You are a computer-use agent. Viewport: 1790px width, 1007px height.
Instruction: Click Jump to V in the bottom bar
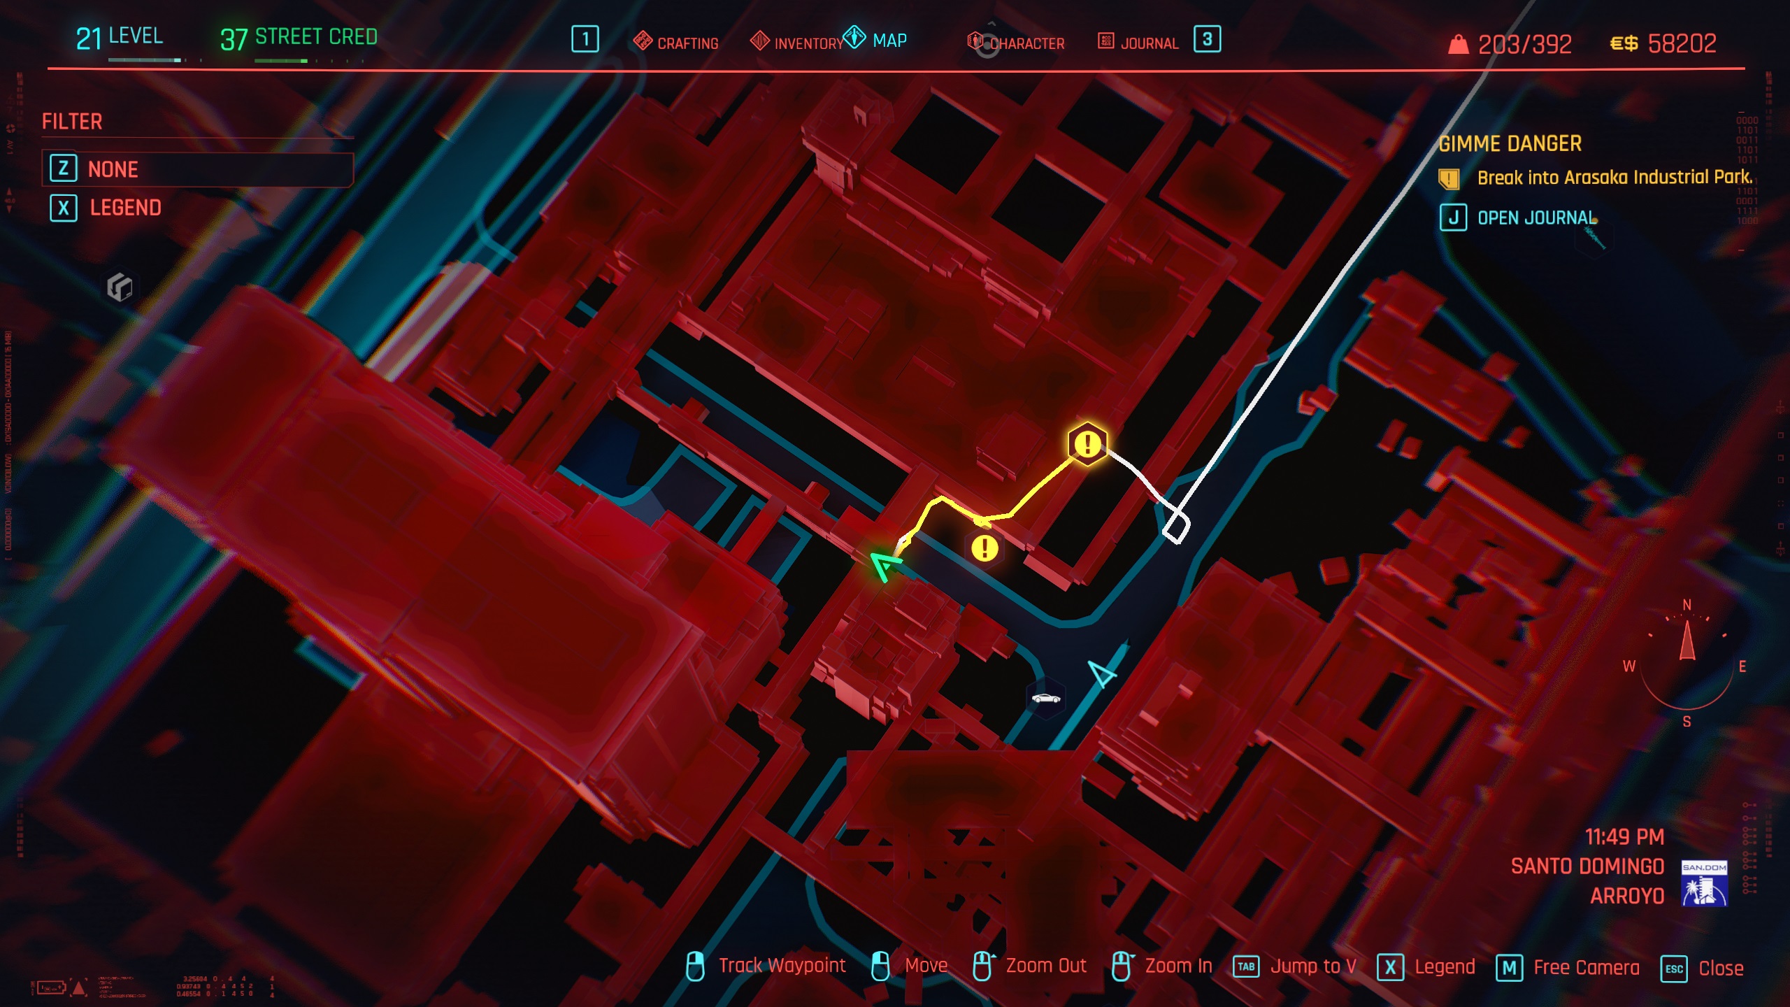coord(1313,966)
